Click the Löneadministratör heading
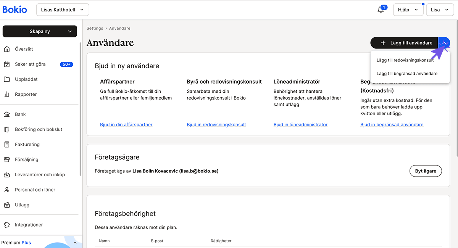Viewport: 458px width, 248px height. tap(297, 81)
